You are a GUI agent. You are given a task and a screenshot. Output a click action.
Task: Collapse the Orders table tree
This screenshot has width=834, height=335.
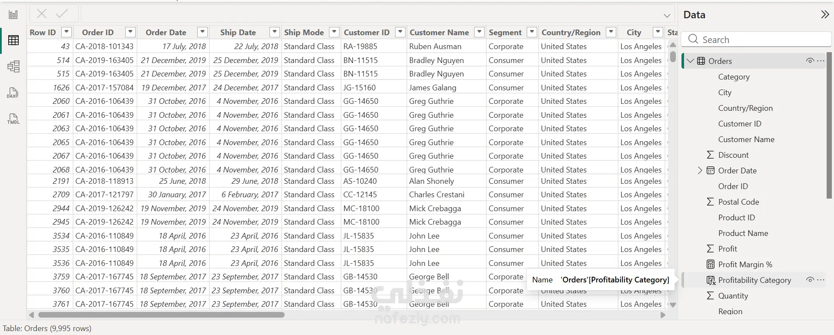691,61
